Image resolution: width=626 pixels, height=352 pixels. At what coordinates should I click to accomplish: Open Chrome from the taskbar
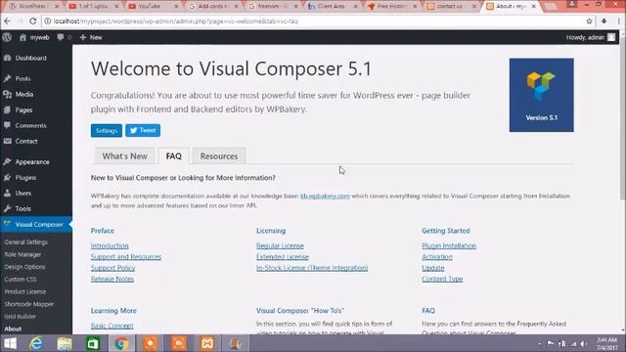click(121, 343)
